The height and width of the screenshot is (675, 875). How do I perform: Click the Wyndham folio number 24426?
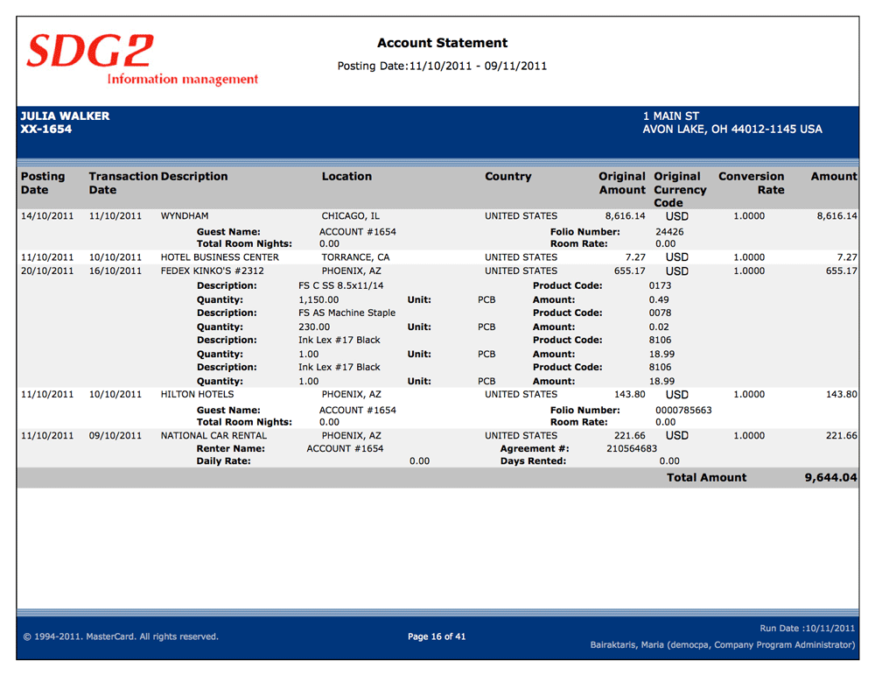[x=669, y=232]
